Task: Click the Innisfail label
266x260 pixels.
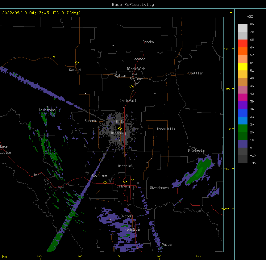Action: click(x=128, y=101)
